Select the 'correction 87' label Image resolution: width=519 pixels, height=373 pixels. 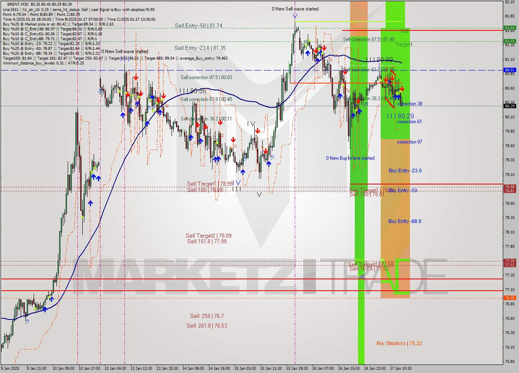coord(410,142)
